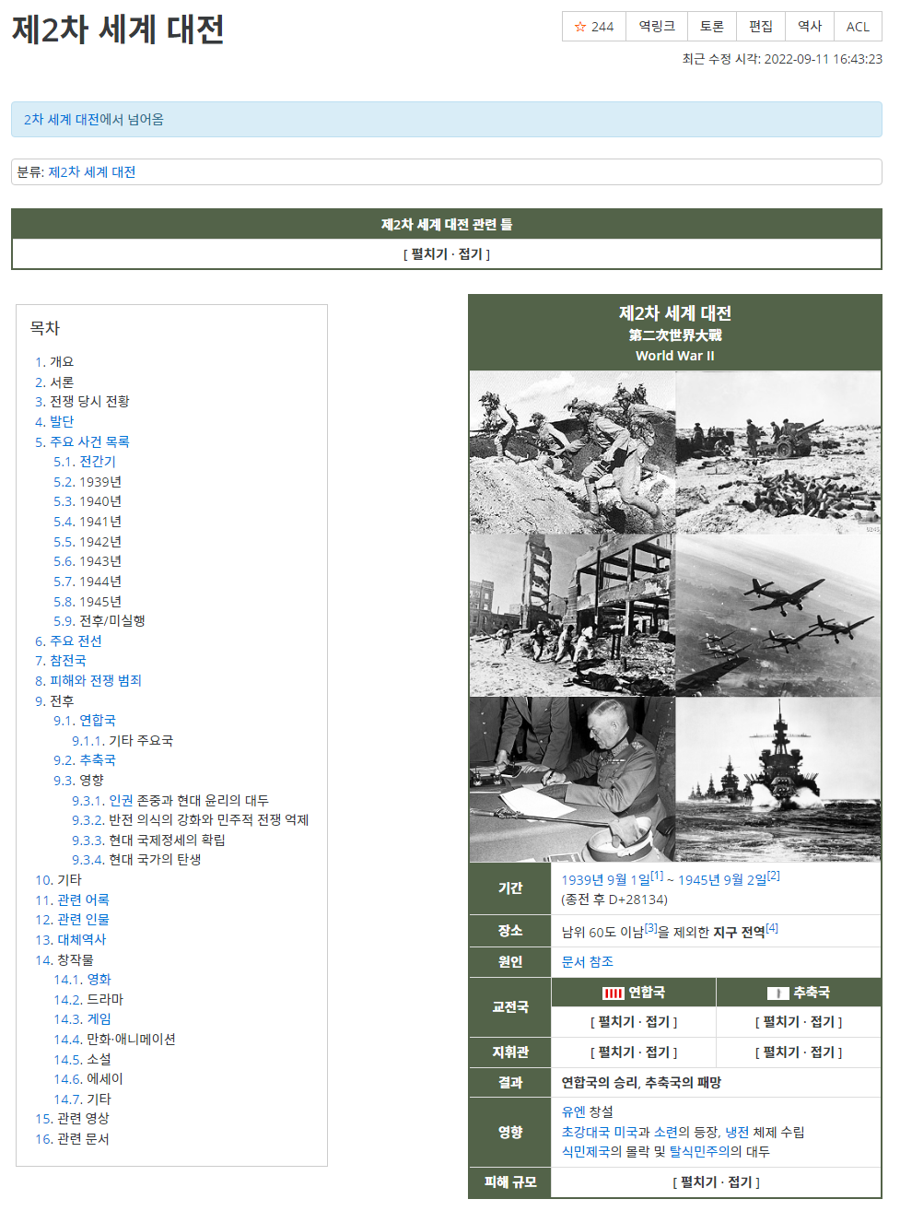The height and width of the screenshot is (1211, 900).
Task: Expand the Allied commanders list in 지휘관 row
Action: pos(634,1052)
